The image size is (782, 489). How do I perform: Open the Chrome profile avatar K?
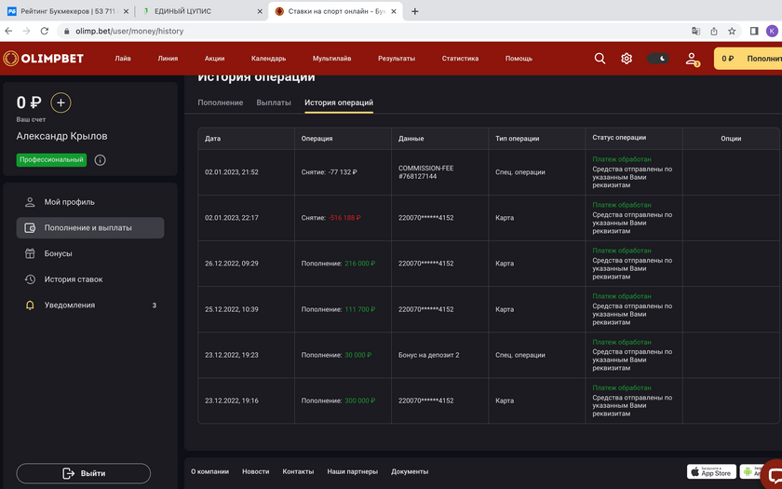[x=772, y=31]
